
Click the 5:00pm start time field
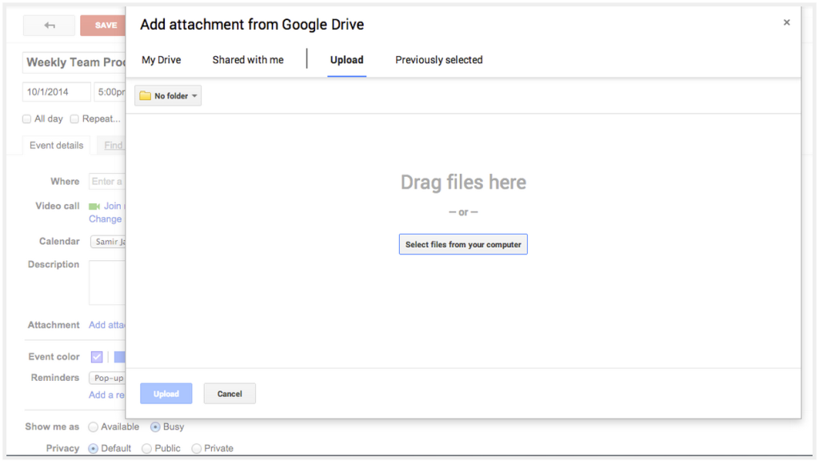[x=110, y=92]
